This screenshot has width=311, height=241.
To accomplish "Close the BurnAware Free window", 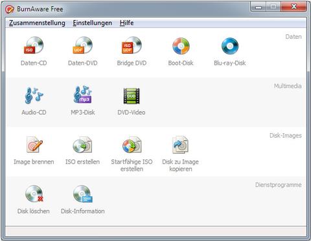I will [294, 7].
